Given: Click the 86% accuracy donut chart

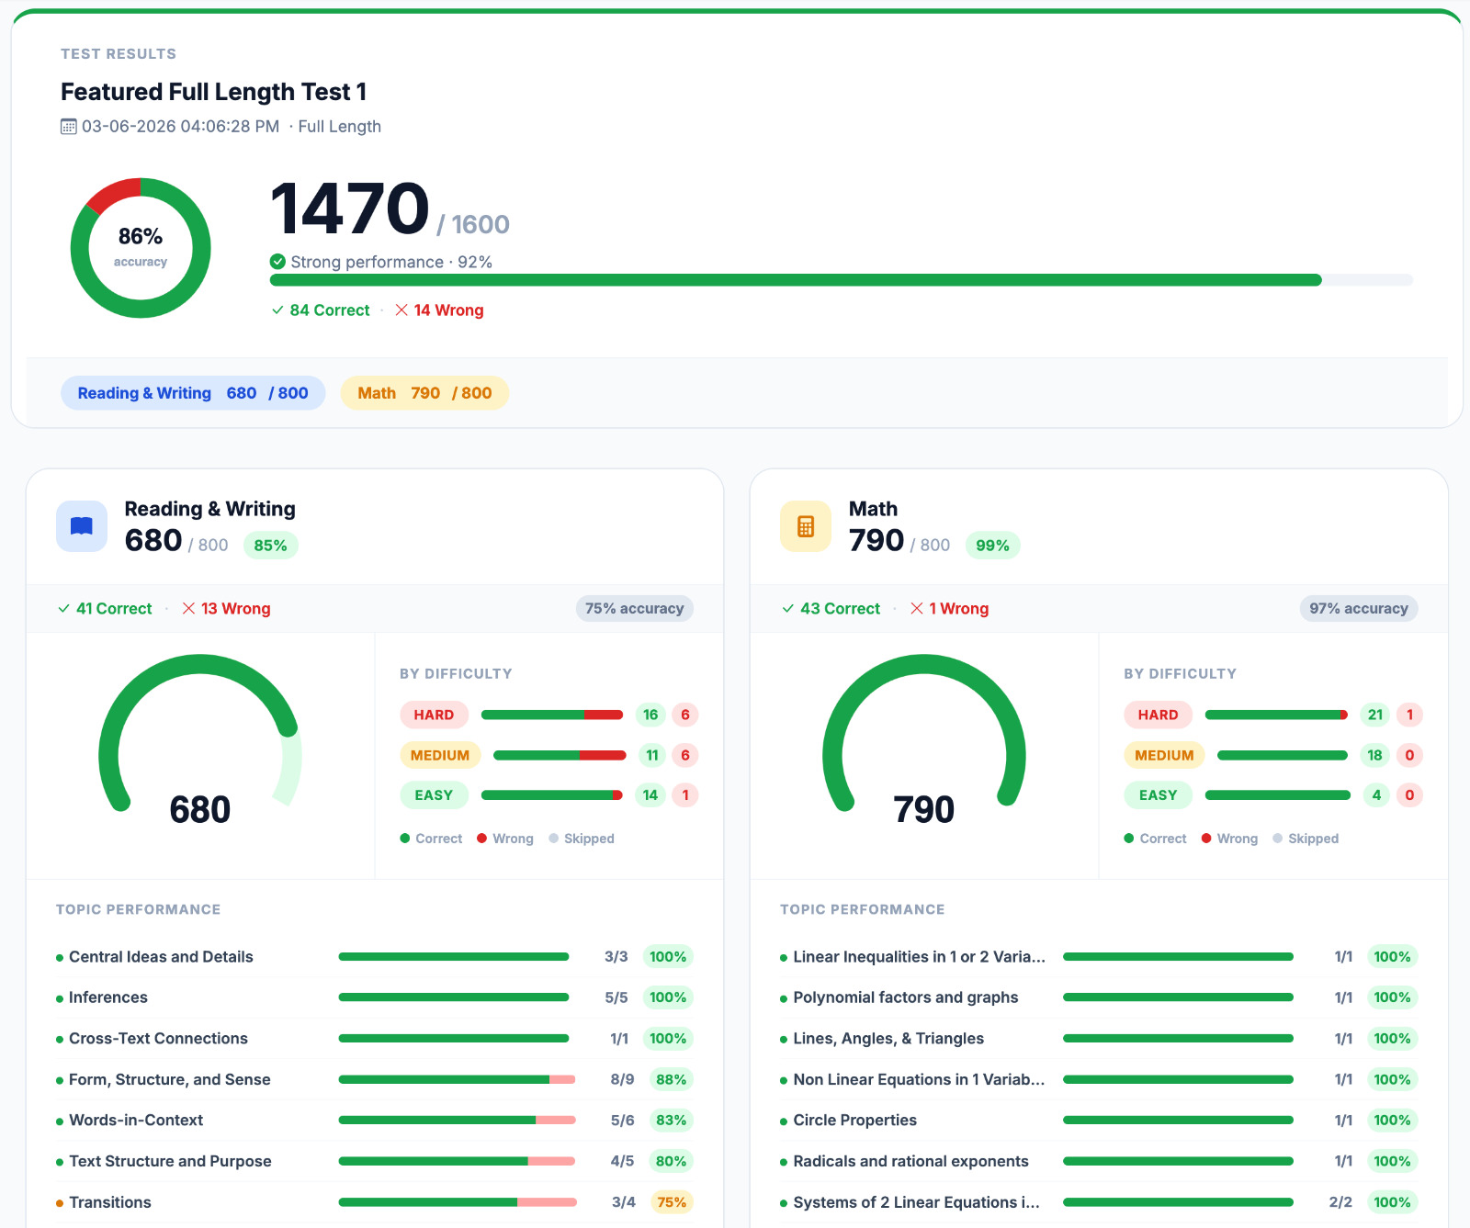Looking at the screenshot, I should [141, 248].
